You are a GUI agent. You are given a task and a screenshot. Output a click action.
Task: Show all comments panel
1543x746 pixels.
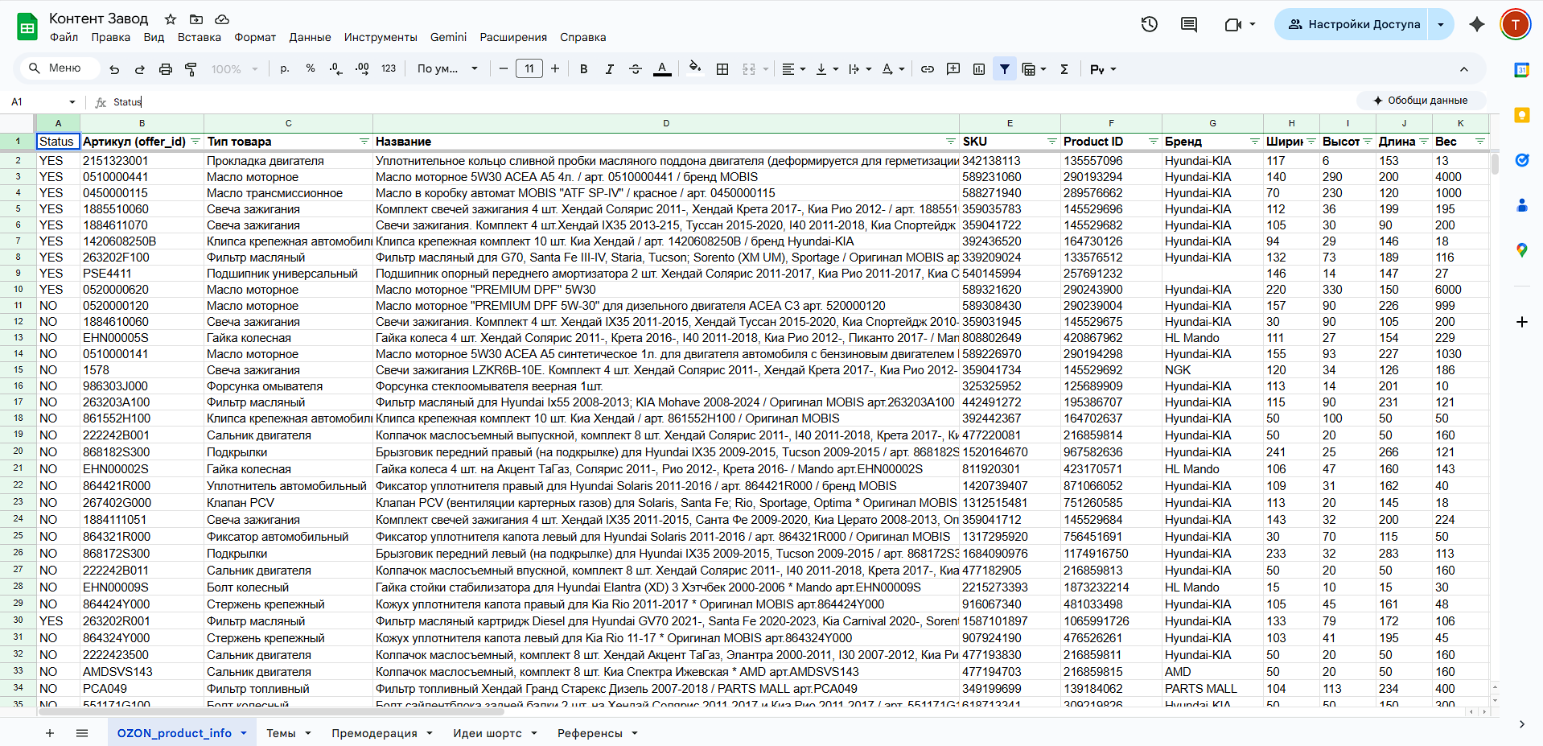click(1189, 24)
